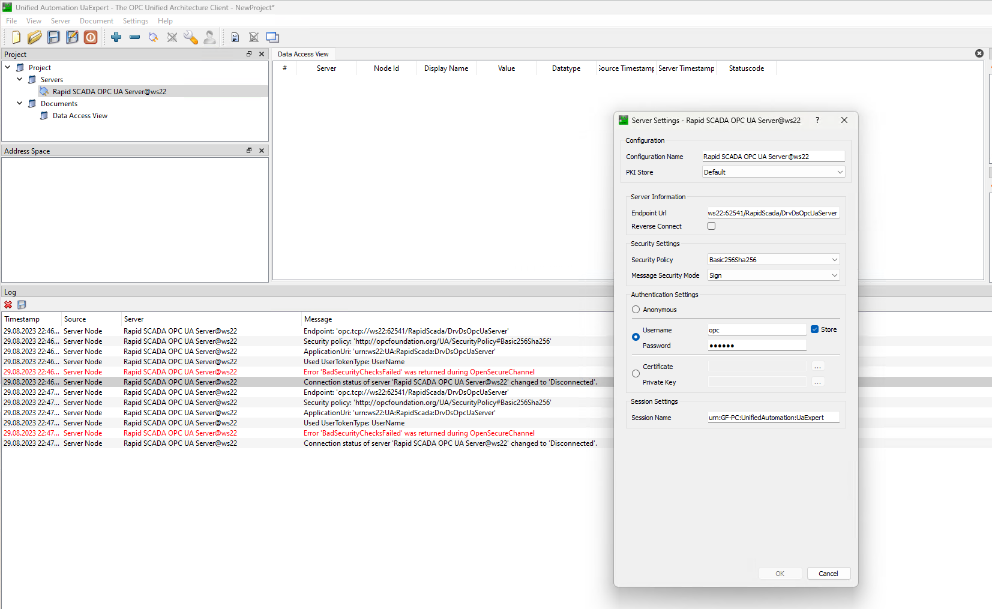
Task: Uncheck the Store credentials checkbox
Action: point(814,329)
